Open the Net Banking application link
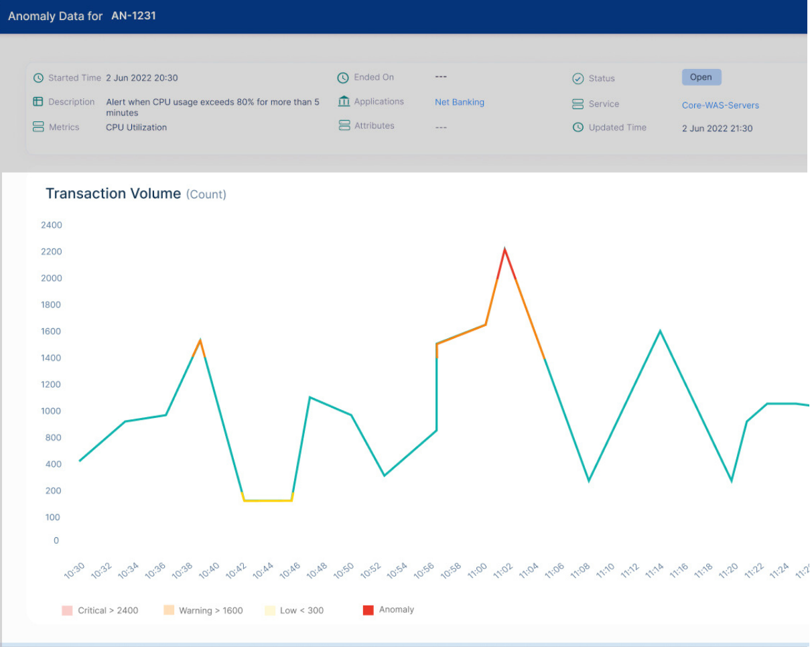Viewport: 810px width, 647px height. click(x=459, y=102)
